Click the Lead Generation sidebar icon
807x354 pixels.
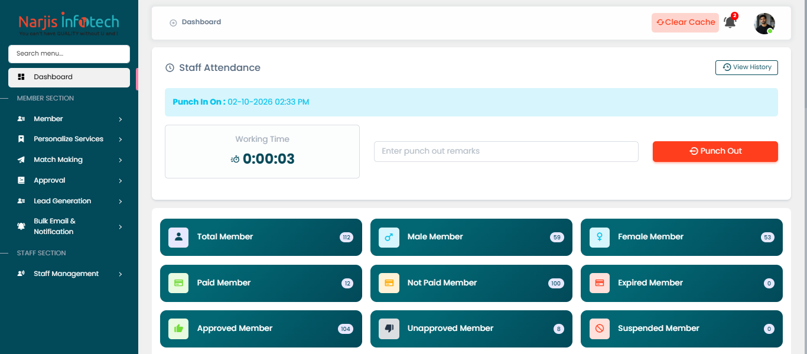click(x=21, y=201)
